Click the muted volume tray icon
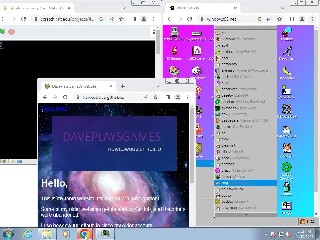The height and width of the screenshot is (240, 320). (x=288, y=234)
